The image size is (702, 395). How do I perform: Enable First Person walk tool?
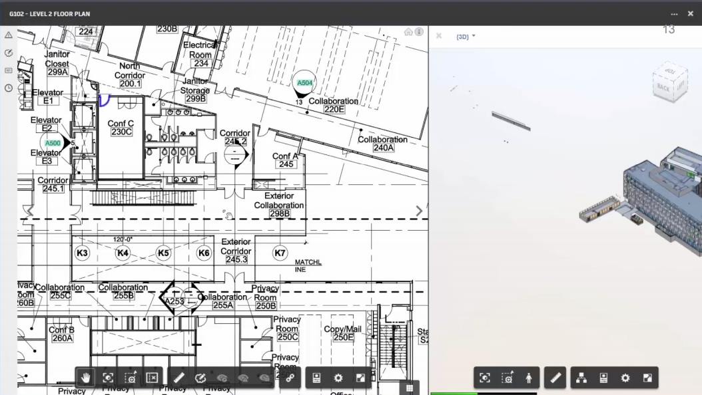529,378
